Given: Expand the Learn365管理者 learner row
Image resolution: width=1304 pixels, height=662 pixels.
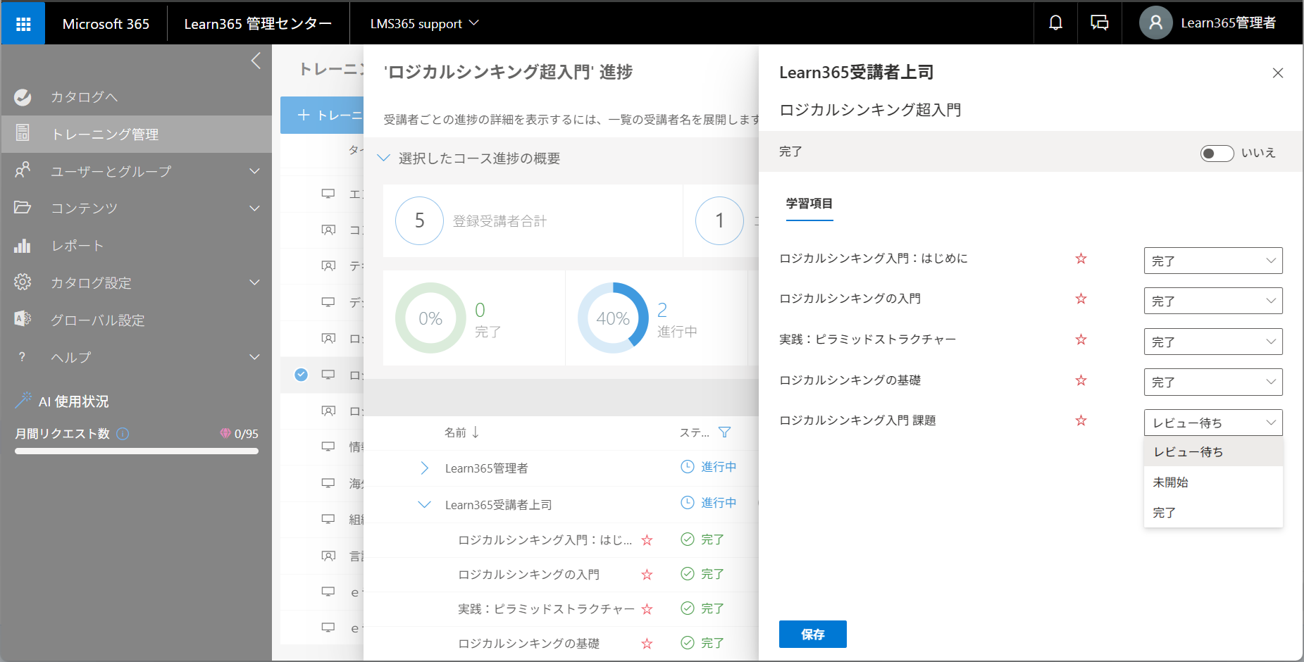Looking at the screenshot, I should [424, 468].
